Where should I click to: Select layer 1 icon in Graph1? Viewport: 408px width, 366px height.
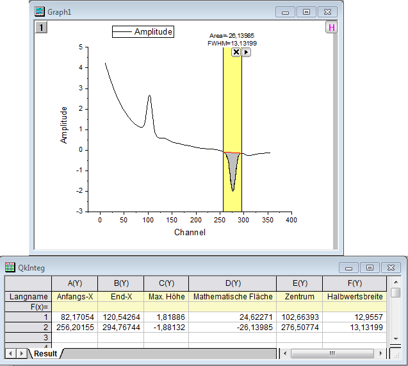41,28
